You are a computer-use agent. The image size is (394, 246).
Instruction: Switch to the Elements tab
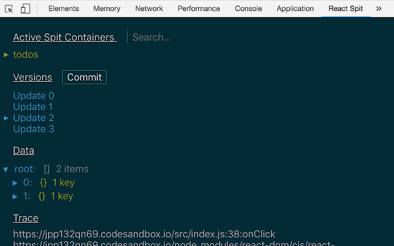(63, 9)
